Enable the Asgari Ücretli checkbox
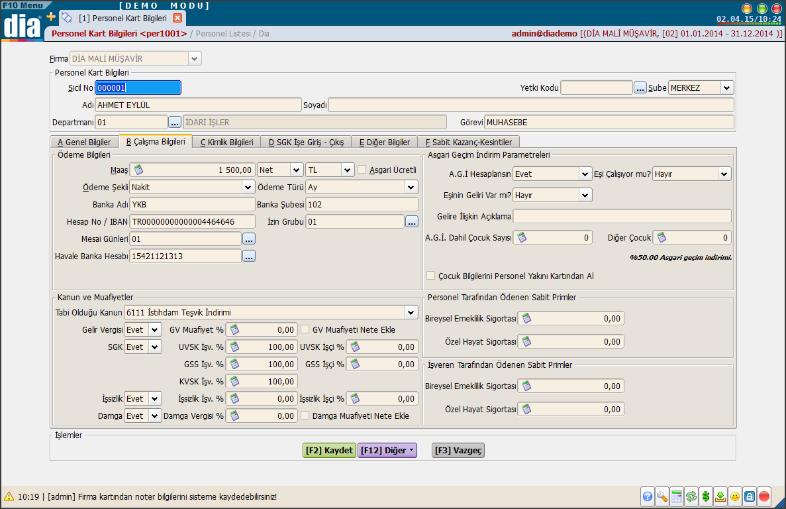This screenshot has width=786, height=509. click(x=362, y=170)
